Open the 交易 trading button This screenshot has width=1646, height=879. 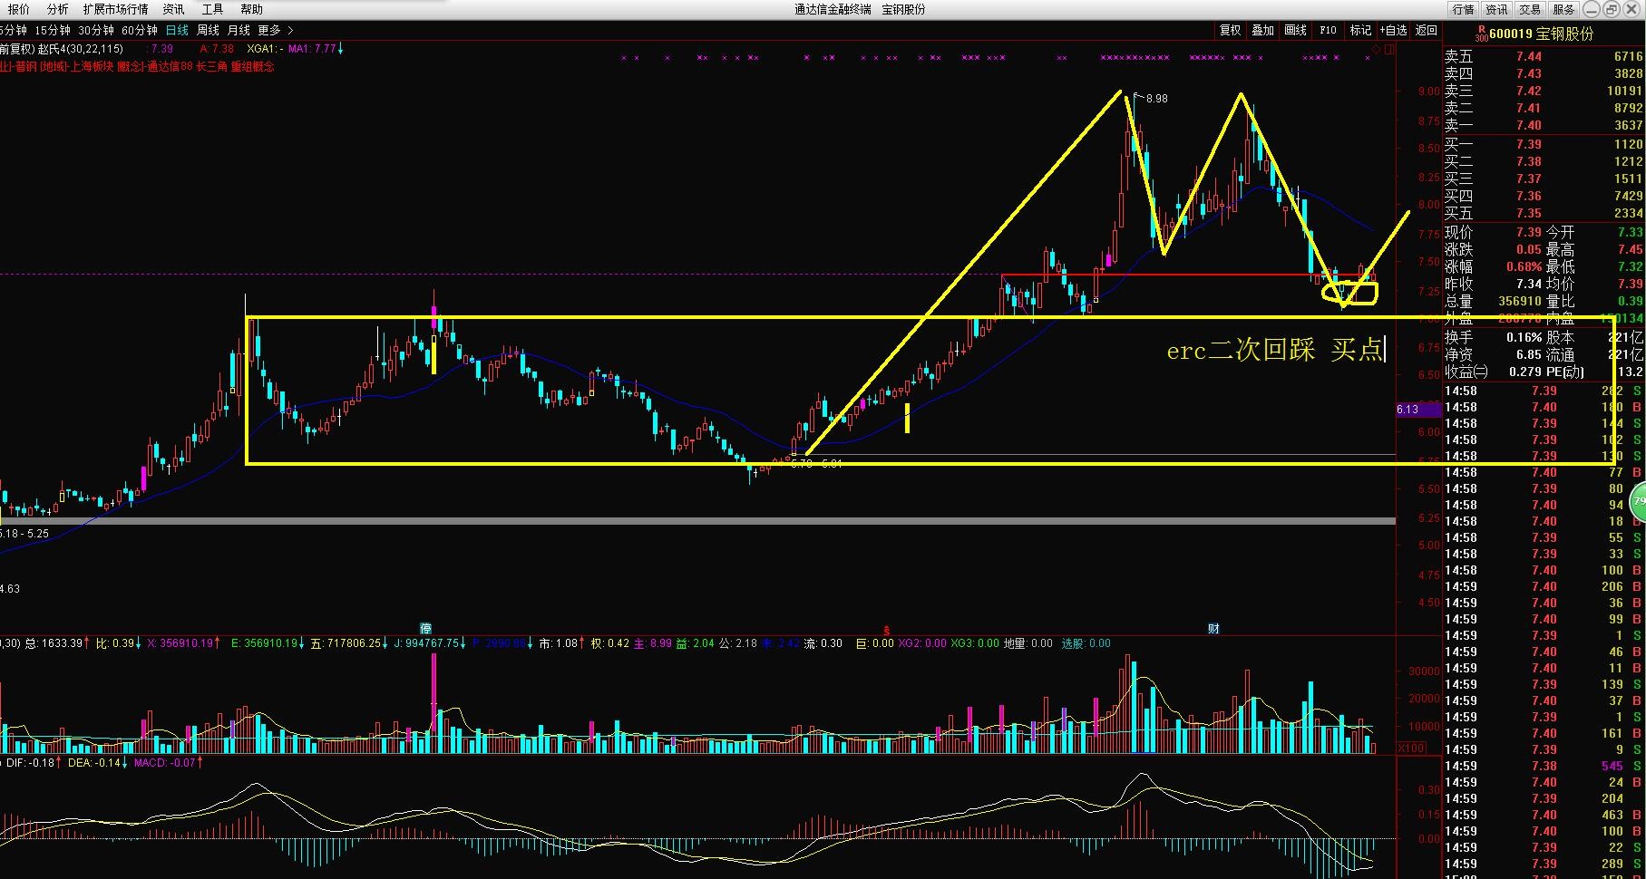pos(1530,9)
